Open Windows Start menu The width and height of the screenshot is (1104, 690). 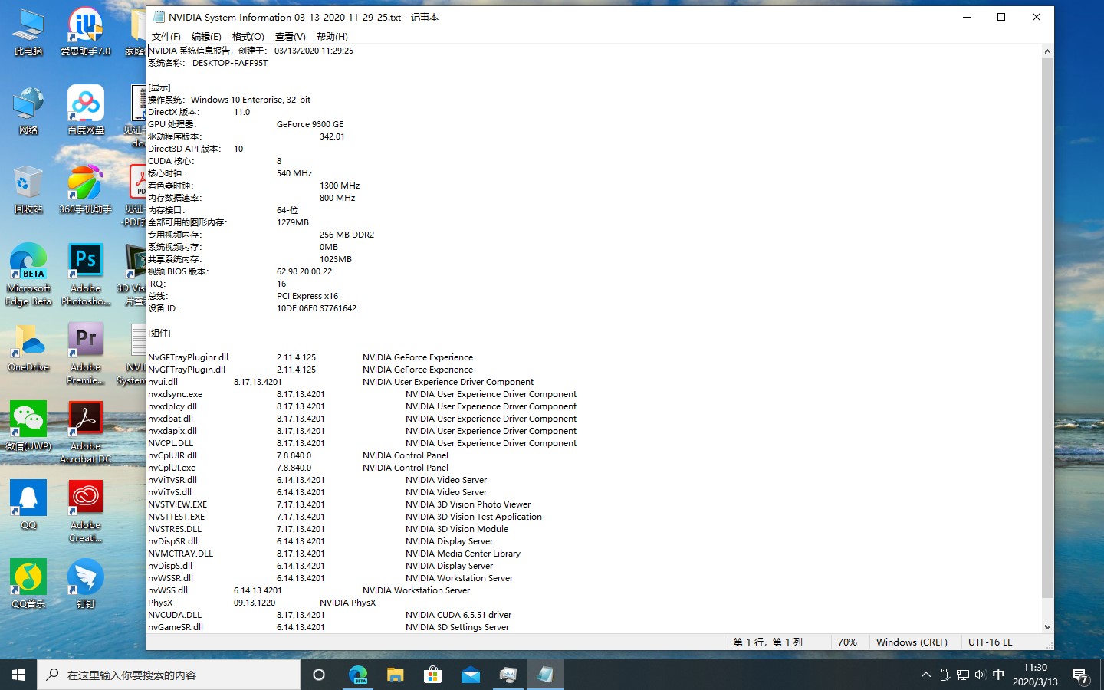pos(18,675)
